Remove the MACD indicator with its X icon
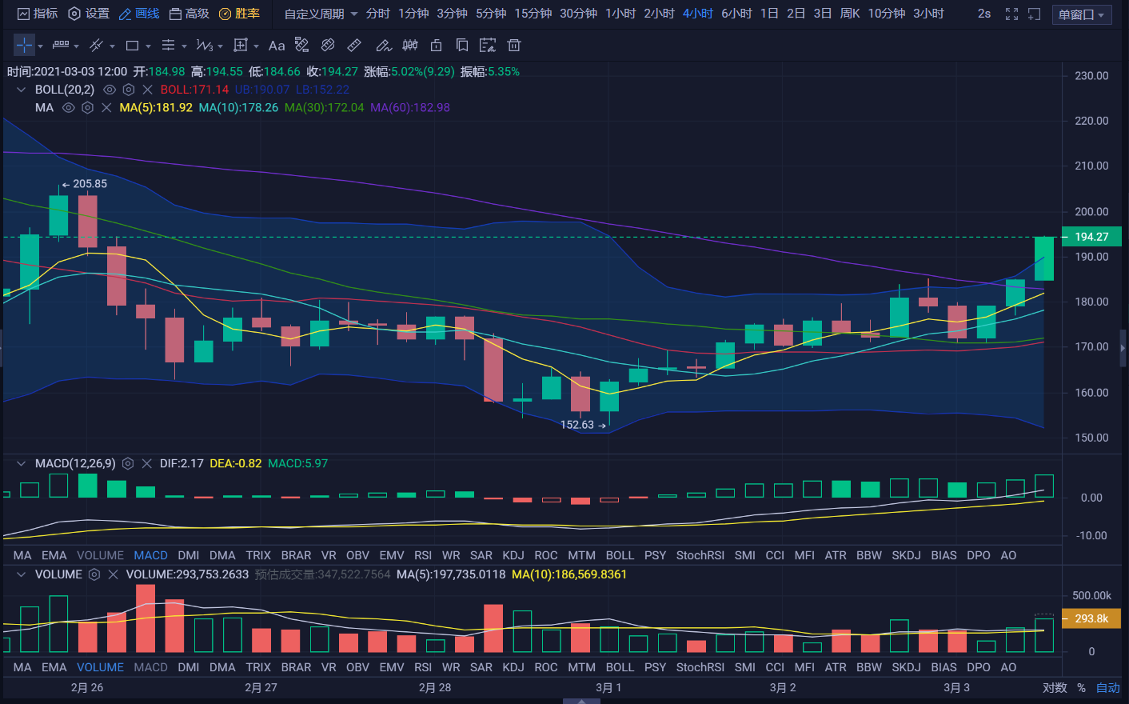 pos(146,463)
